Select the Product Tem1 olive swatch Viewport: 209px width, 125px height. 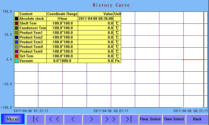(x=17, y=33)
